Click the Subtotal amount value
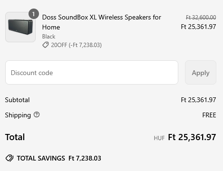The height and width of the screenshot is (171, 223). click(198, 100)
